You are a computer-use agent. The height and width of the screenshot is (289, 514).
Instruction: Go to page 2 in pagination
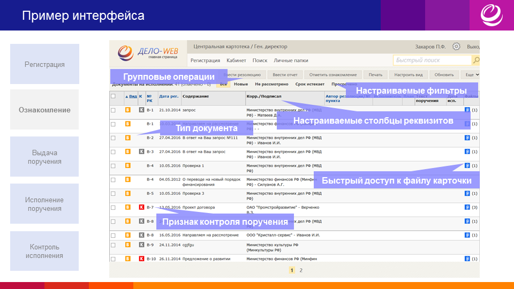tap(301, 270)
